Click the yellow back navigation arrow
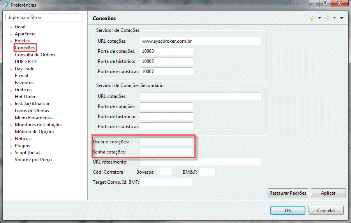The image size is (351, 223). (x=312, y=18)
